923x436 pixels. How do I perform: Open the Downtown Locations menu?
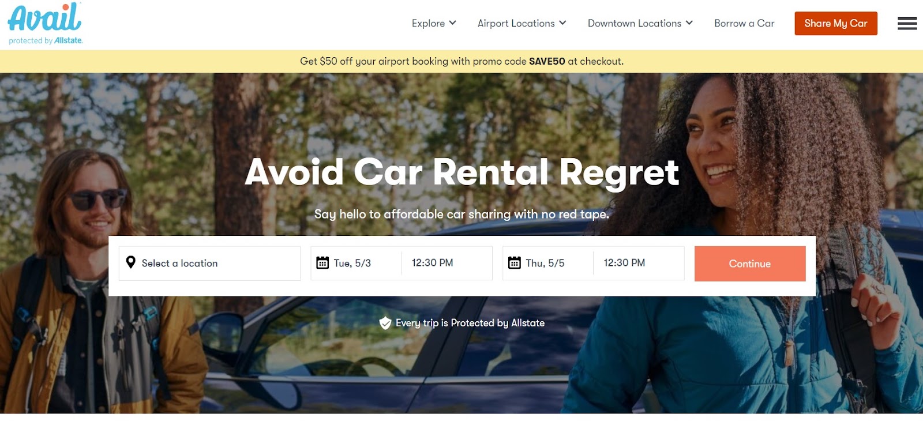click(640, 23)
